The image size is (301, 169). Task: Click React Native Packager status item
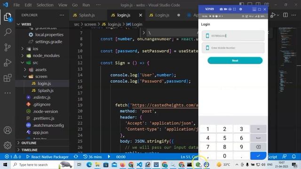click(x=47, y=157)
